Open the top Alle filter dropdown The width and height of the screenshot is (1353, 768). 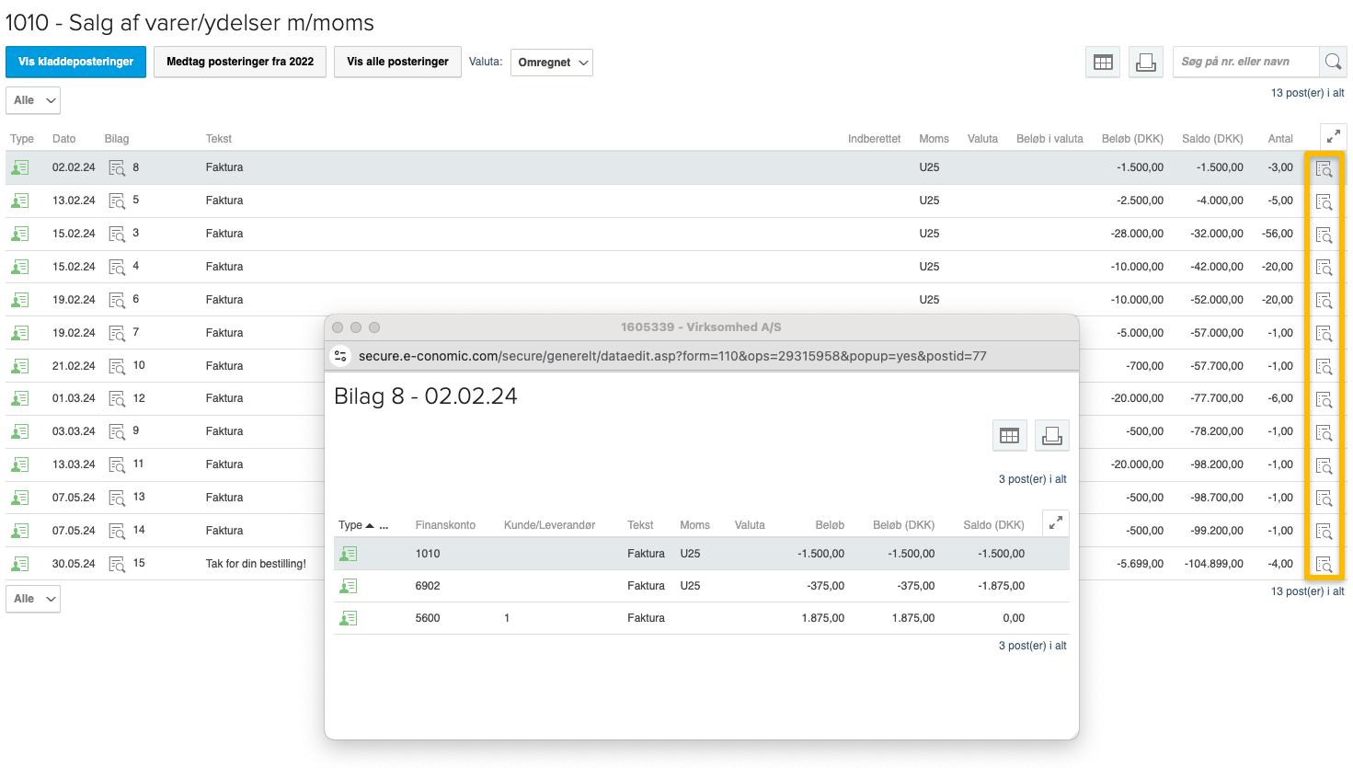(33, 100)
